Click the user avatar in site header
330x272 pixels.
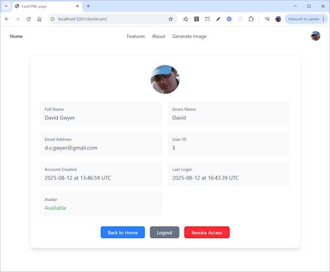[x=315, y=36]
